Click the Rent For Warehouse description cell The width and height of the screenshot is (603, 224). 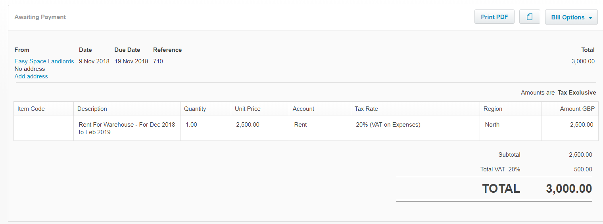(127, 128)
